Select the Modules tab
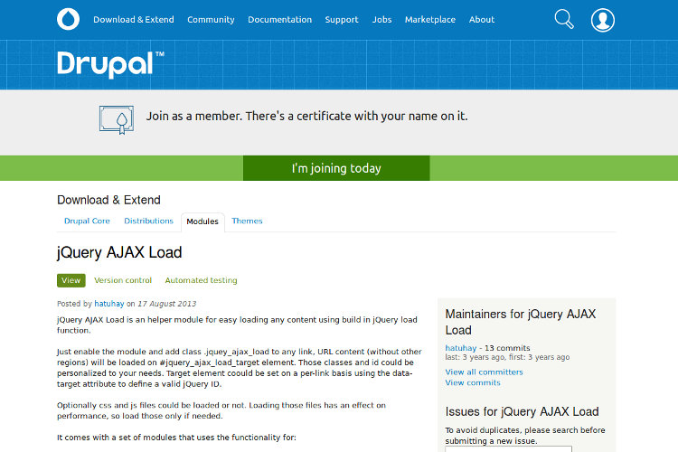 coord(202,221)
